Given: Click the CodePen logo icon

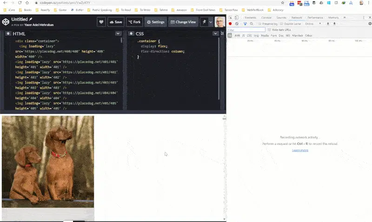Looking at the screenshot, I should (6, 22).
